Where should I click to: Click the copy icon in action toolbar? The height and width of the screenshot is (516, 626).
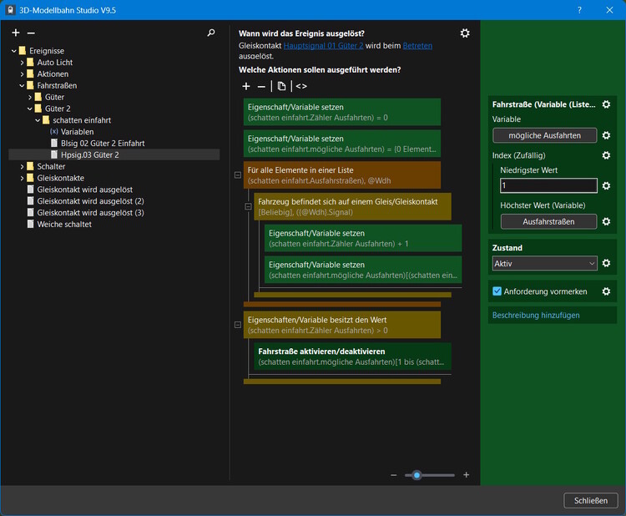281,86
